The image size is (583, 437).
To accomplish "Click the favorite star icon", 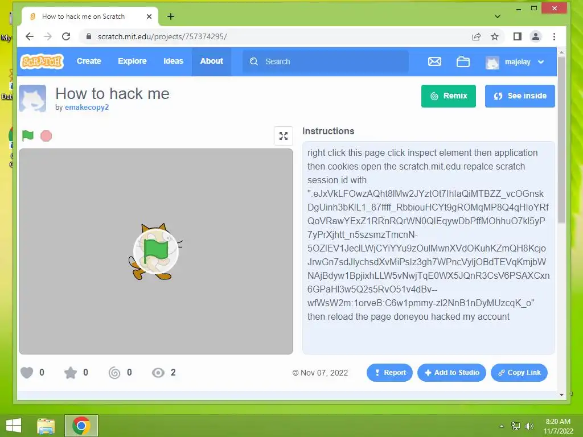I will (70, 372).
